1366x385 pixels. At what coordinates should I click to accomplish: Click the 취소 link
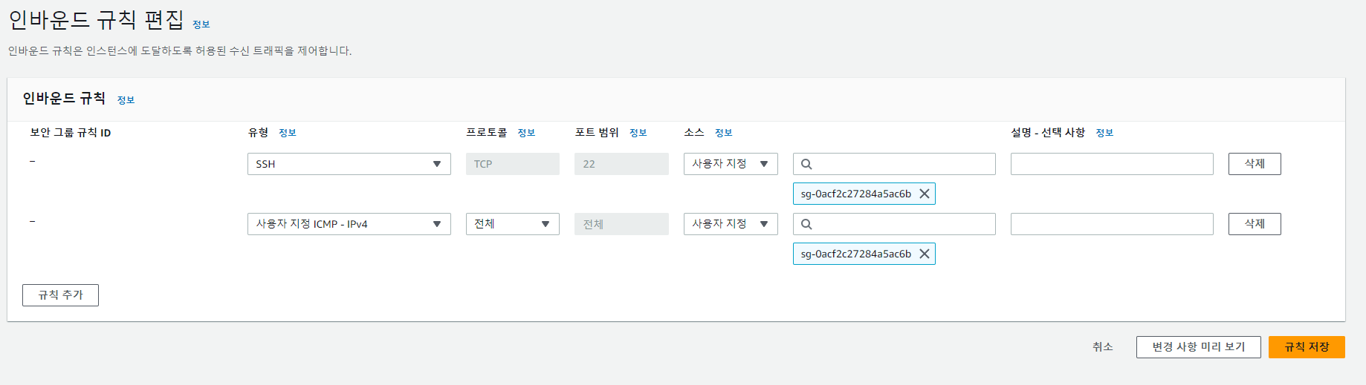[1103, 347]
